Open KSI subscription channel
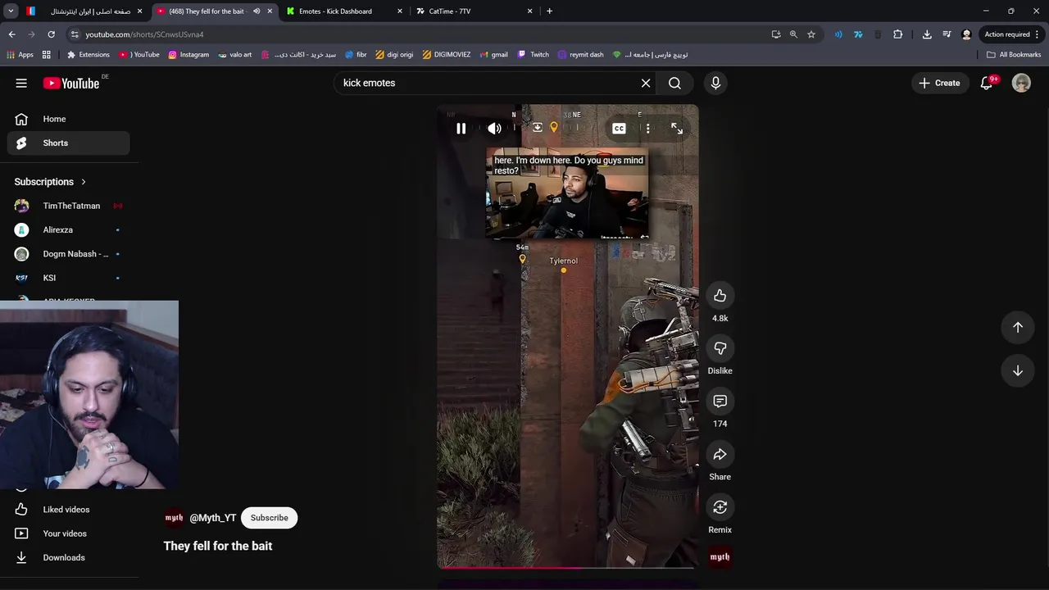The height and width of the screenshot is (590, 1049). [69, 278]
